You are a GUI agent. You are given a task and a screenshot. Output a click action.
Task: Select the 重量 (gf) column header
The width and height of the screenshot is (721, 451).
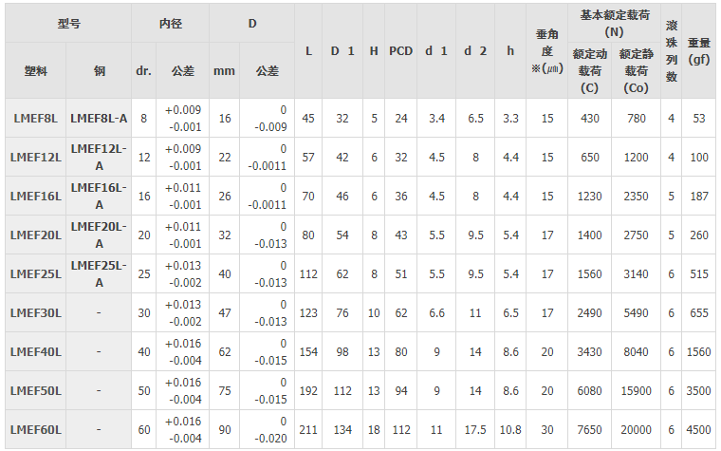[x=699, y=50]
